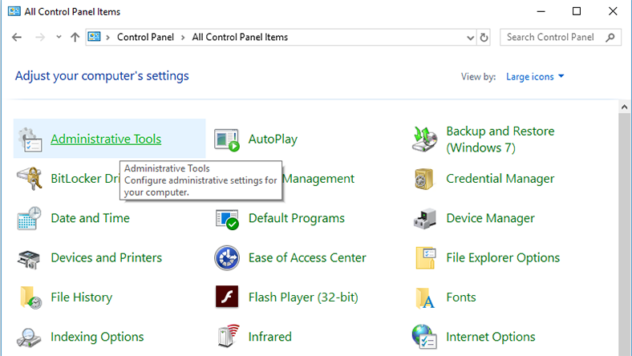The width and height of the screenshot is (632, 356).
Task: Open the Devices and Printers link
Action: [107, 257]
